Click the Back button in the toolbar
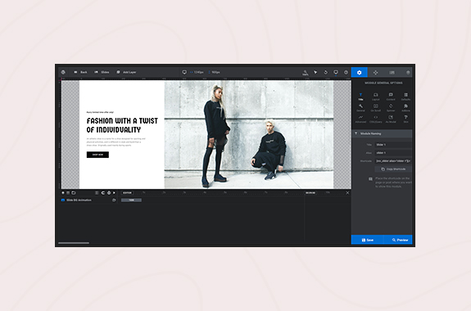This screenshot has width=471, height=311. point(80,72)
